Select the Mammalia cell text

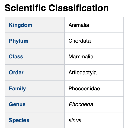click(81, 57)
